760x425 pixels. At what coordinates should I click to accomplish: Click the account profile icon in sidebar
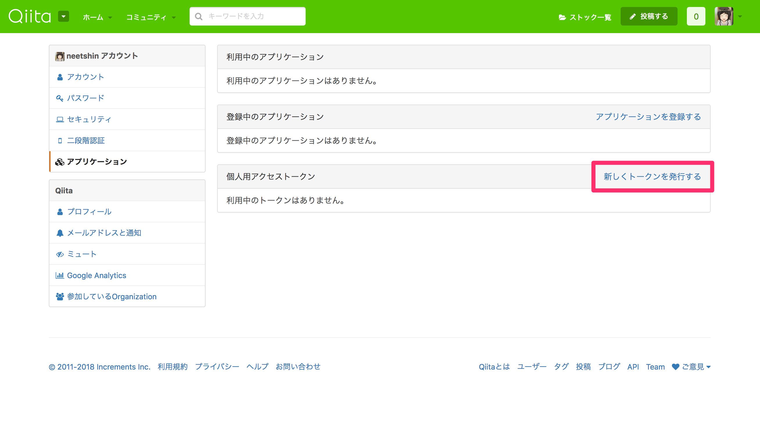click(x=60, y=56)
